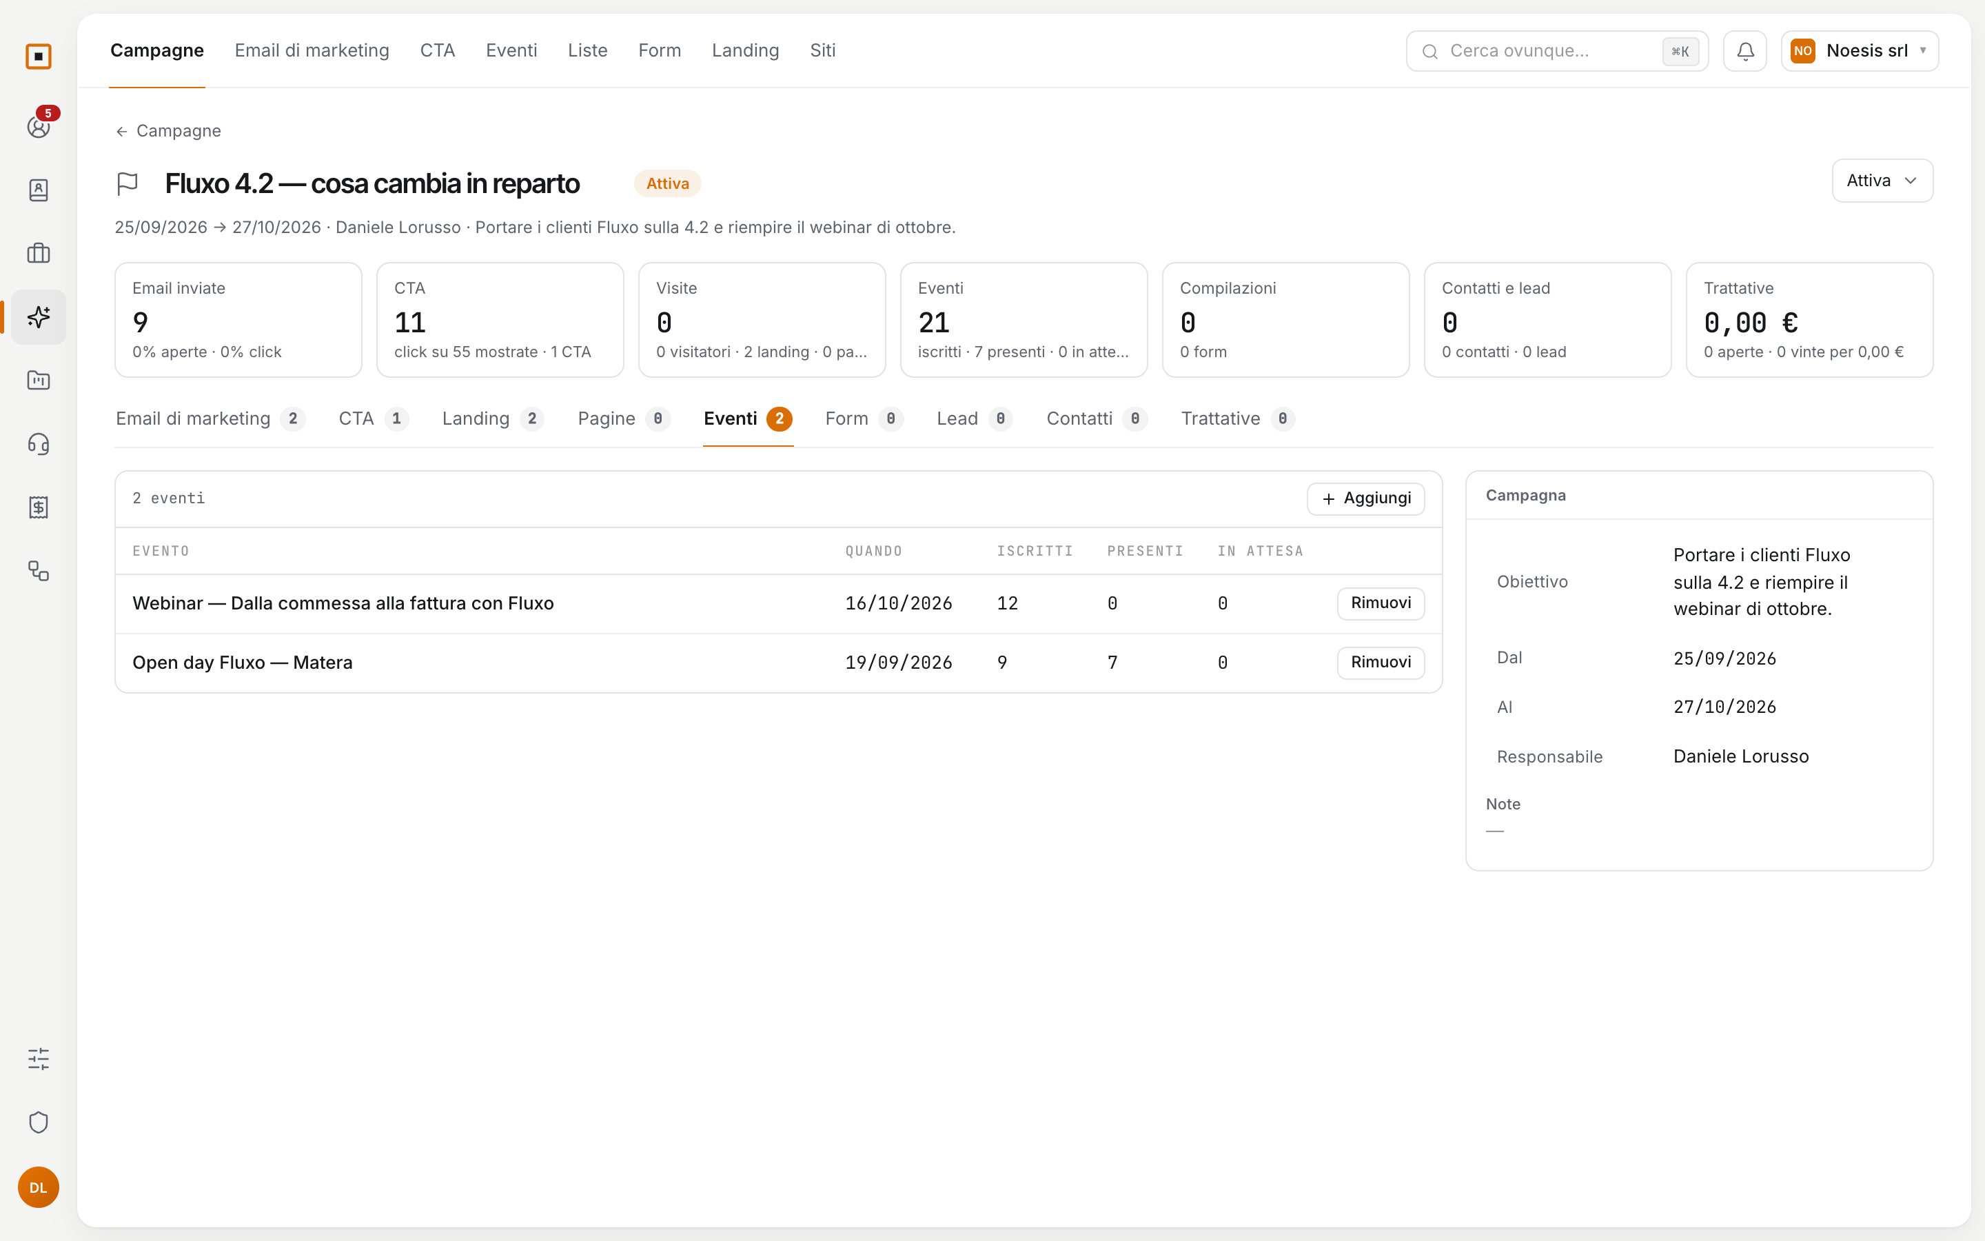This screenshot has width=1985, height=1241.
Task: Go to Email di marketing in top navigation
Action: pyautogui.click(x=312, y=51)
